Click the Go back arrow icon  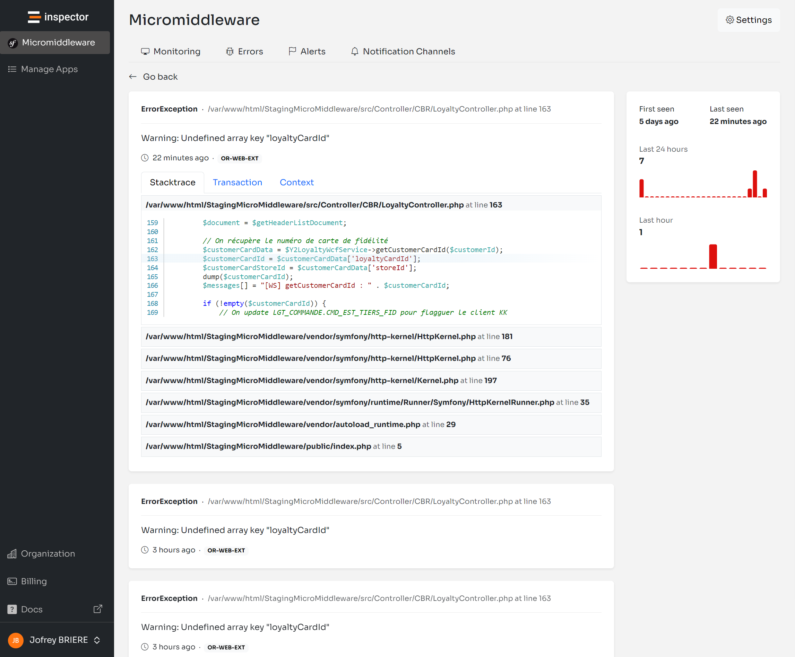tap(132, 77)
